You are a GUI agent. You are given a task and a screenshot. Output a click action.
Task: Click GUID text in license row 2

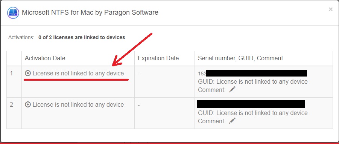[253, 113]
